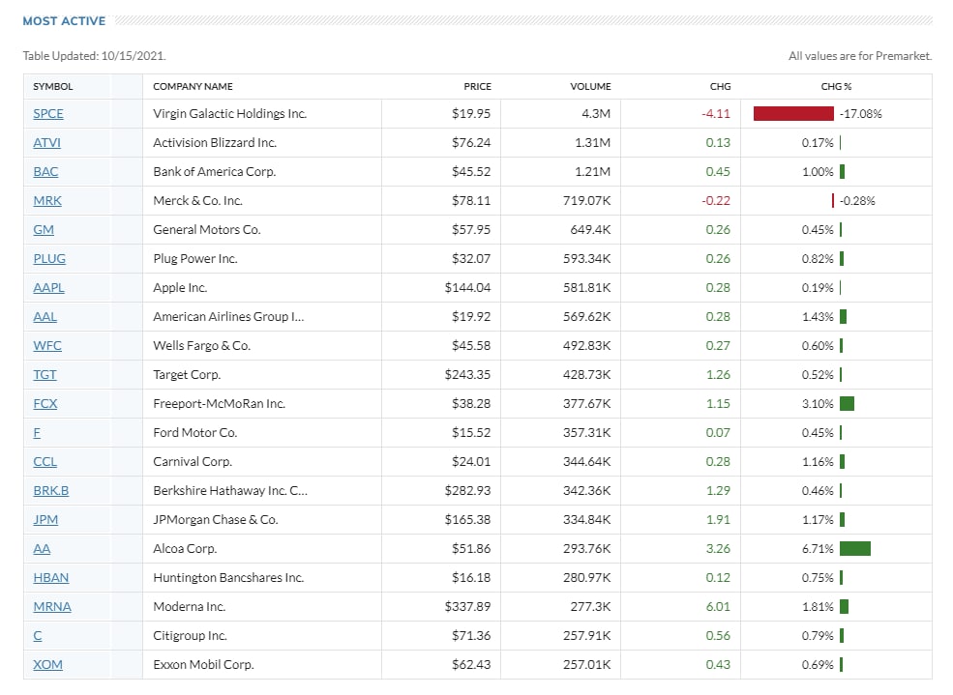The height and width of the screenshot is (695, 953).
Task: Select Plug Power Inc. name
Action: click(195, 259)
